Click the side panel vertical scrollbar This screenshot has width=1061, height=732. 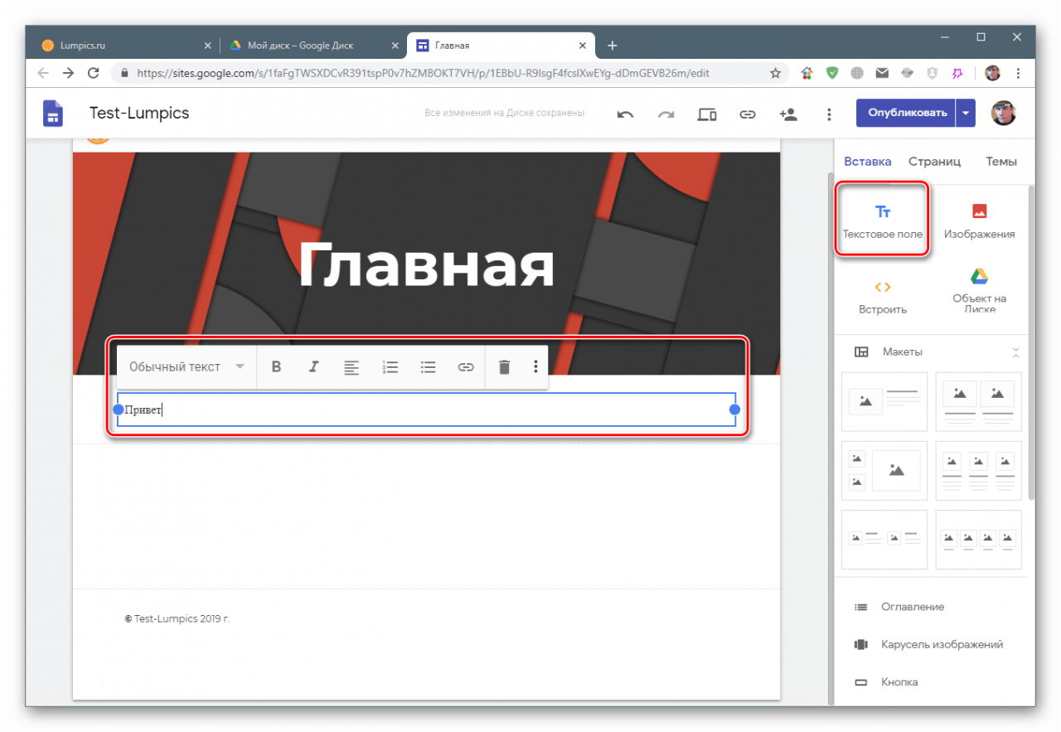click(x=1031, y=342)
